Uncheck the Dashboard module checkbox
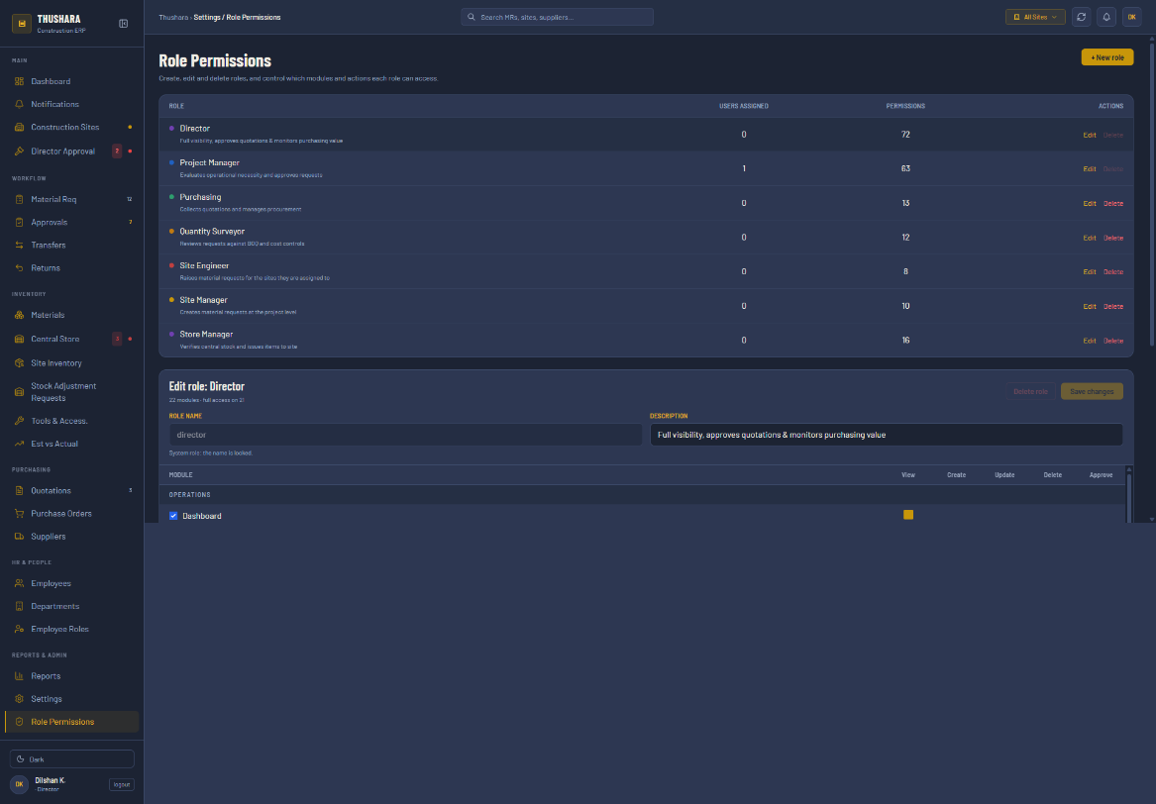The height and width of the screenshot is (804, 1156). pos(173,516)
